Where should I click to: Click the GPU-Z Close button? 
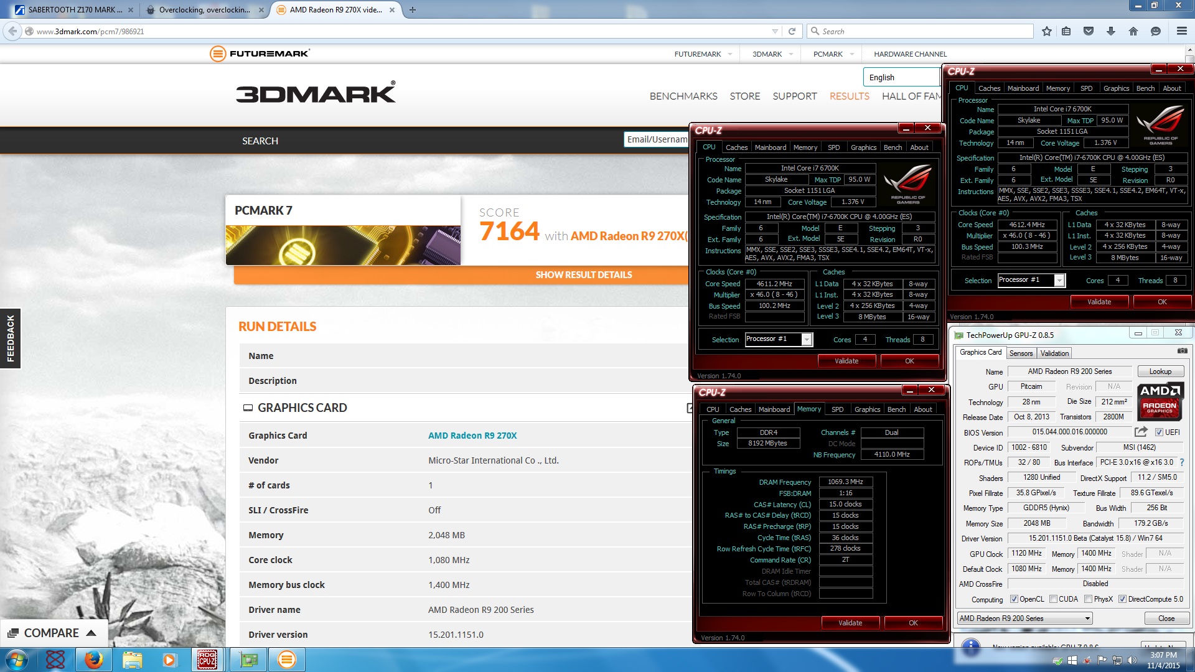tap(1166, 618)
